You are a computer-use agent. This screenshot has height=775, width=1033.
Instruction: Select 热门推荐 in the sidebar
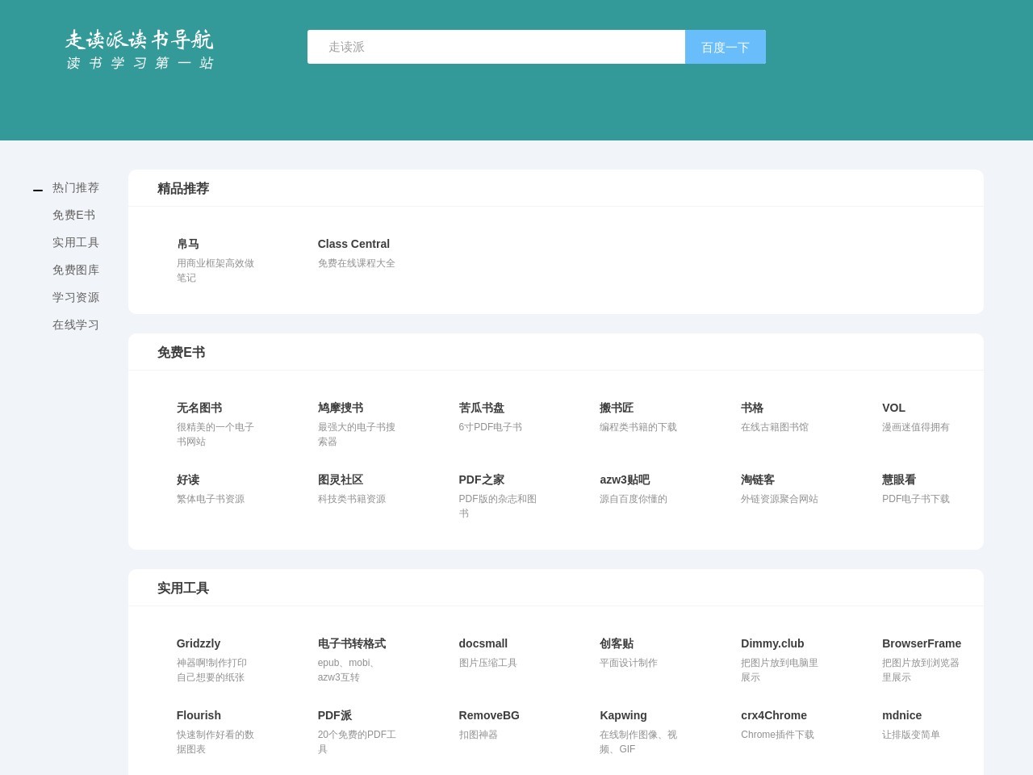point(76,187)
